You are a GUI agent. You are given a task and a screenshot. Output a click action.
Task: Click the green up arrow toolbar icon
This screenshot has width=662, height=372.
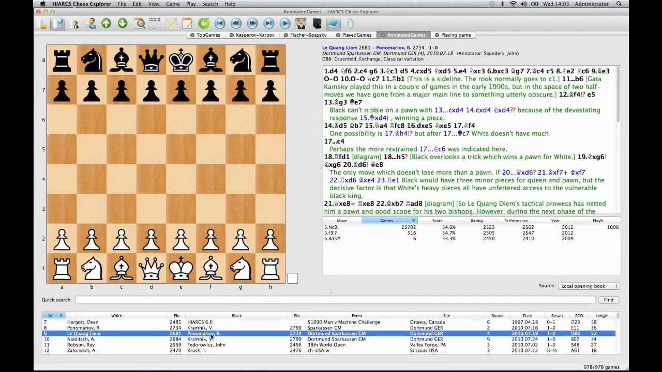[106, 23]
